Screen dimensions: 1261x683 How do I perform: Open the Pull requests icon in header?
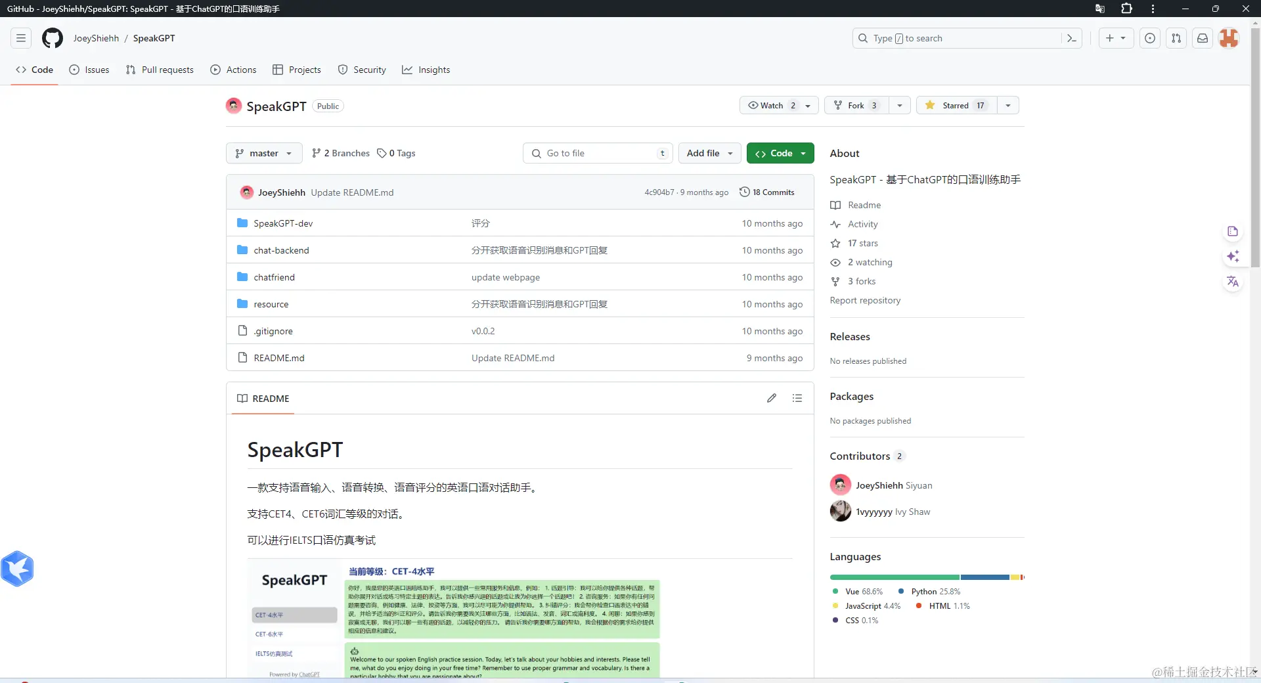click(x=1176, y=38)
